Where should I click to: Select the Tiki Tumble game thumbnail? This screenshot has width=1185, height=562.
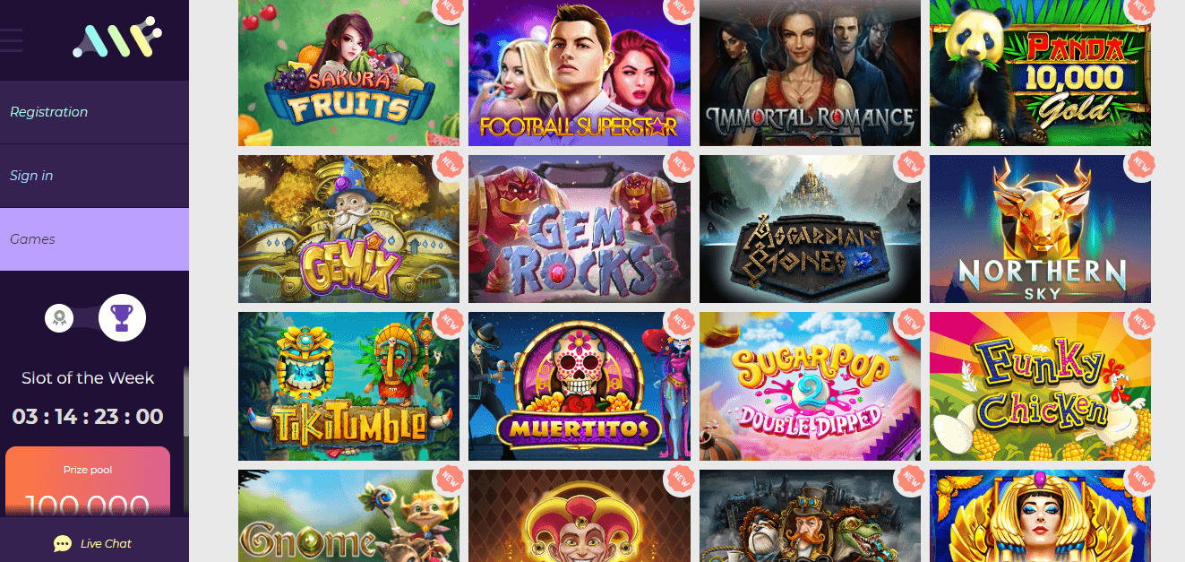click(348, 386)
